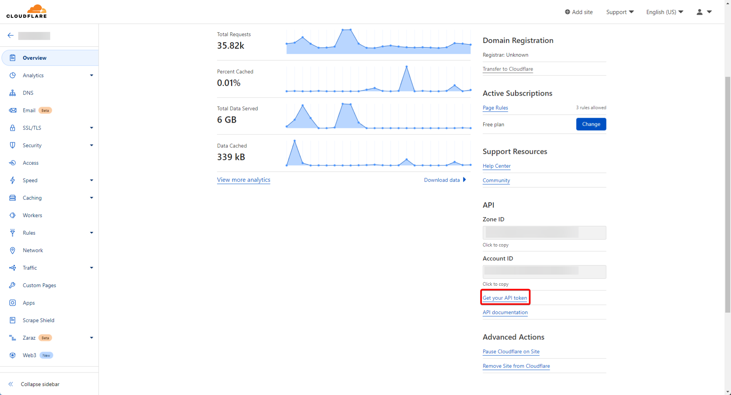Open Get your API token link
This screenshot has width=731, height=395.
coord(504,298)
